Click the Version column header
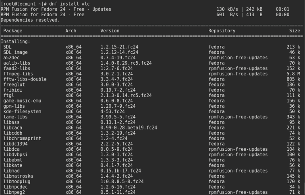The height and width of the screenshot is (195, 305). click(110, 31)
